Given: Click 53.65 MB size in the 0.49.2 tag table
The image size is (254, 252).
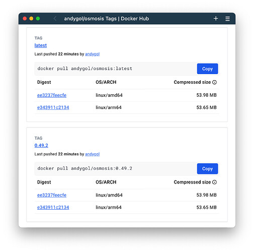Looking at the screenshot, I should (x=206, y=207).
